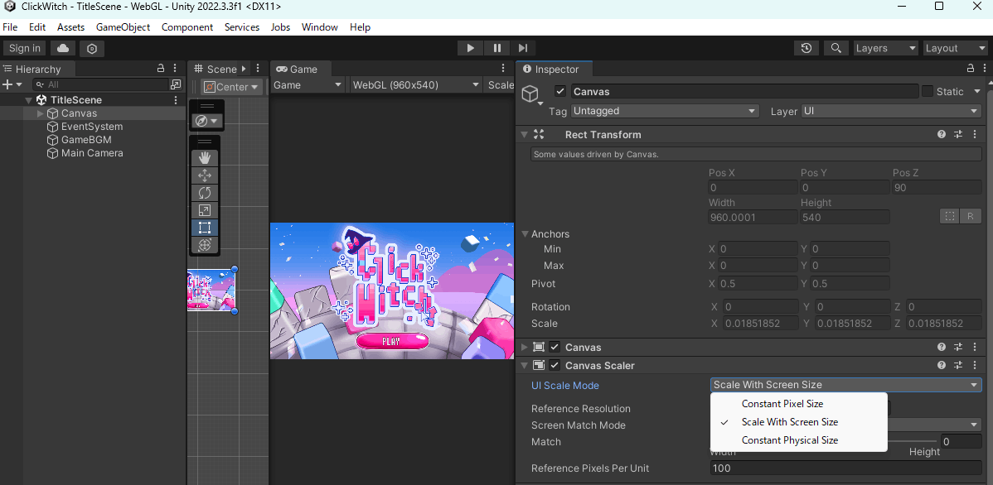The width and height of the screenshot is (993, 485).
Task: Toggle the Static checkbox
Action: (928, 92)
